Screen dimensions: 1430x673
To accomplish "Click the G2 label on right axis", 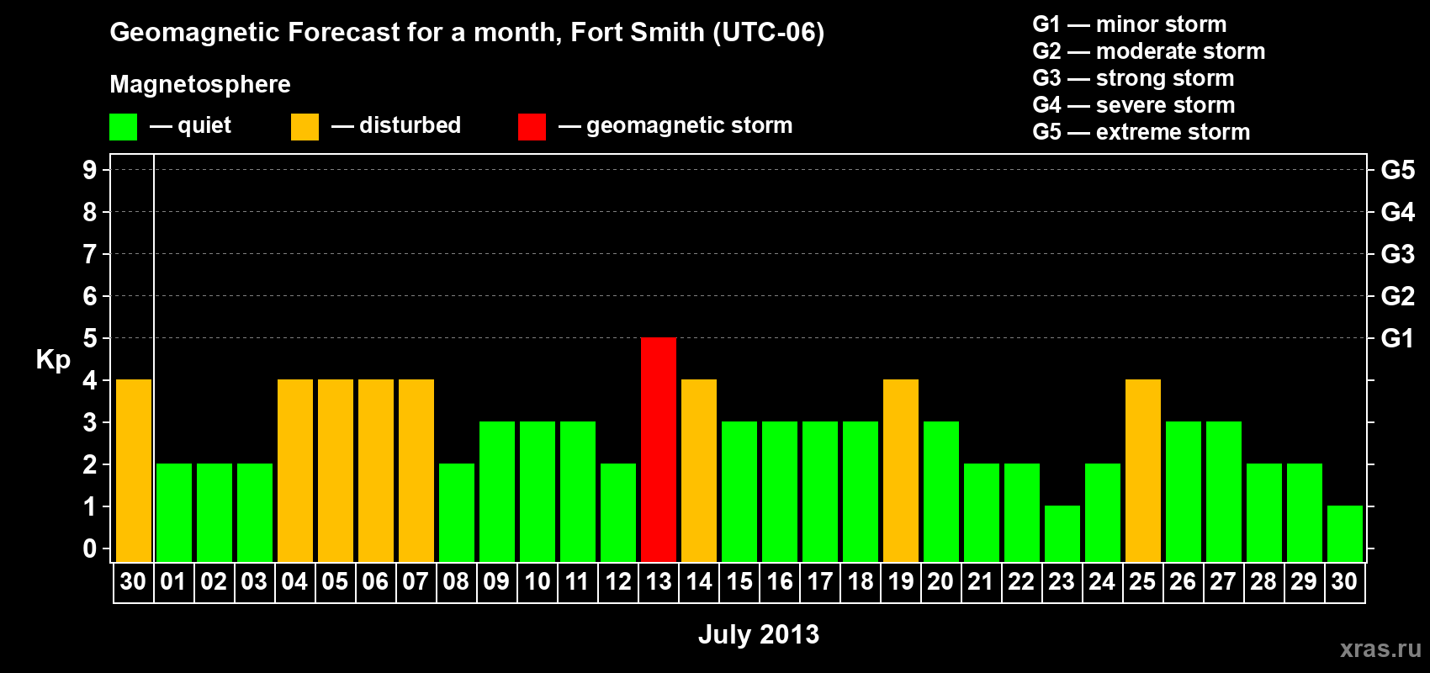I will pyautogui.click(x=1397, y=296).
